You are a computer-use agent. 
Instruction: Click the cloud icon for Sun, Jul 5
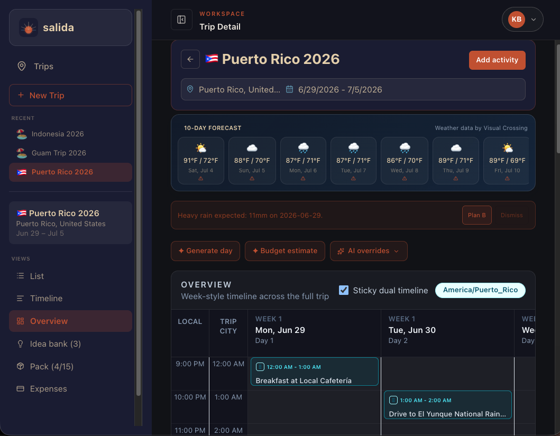(x=252, y=148)
